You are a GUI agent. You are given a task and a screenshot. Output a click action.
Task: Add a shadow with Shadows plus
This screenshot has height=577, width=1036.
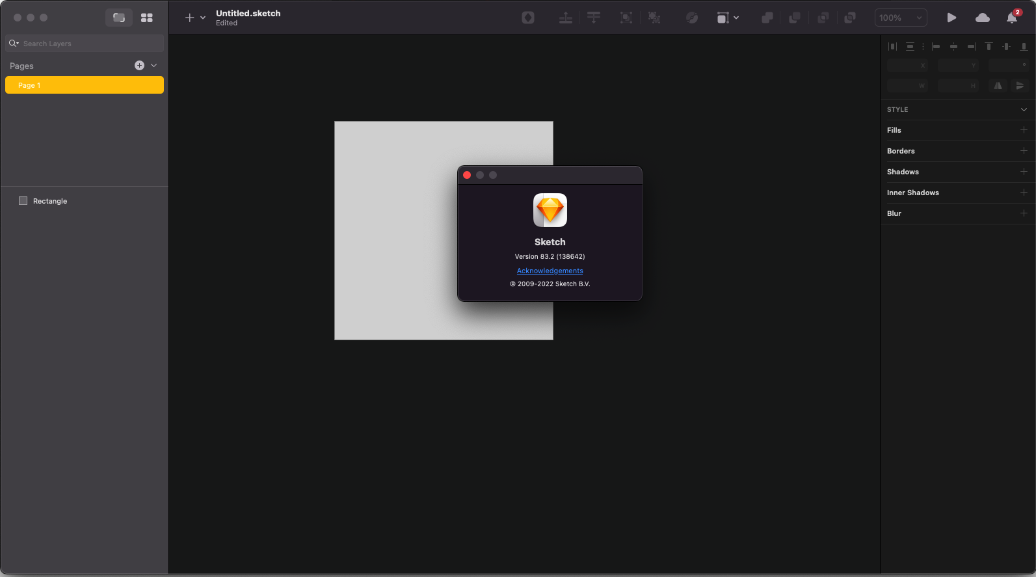pyautogui.click(x=1024, y=172)
